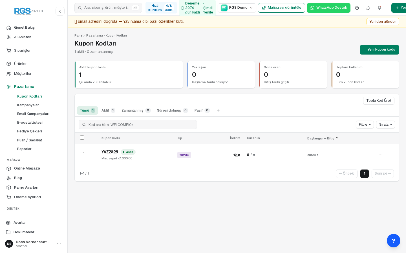Open Hediye Çekleri in the sidebar
This screenshot has width=406, height=253.
[x=30, y=131]
